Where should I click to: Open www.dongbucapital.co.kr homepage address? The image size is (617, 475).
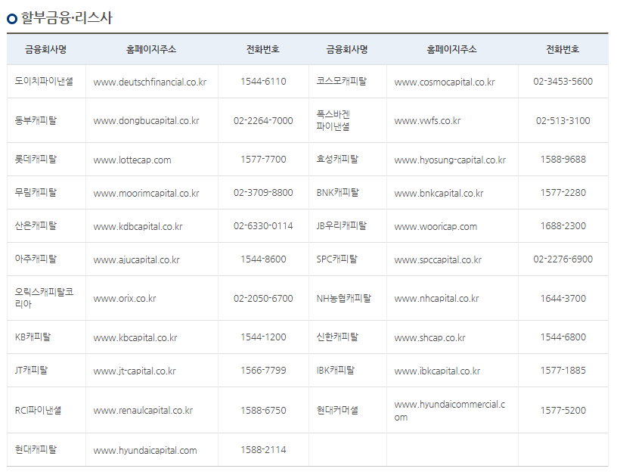pos(146,121)
